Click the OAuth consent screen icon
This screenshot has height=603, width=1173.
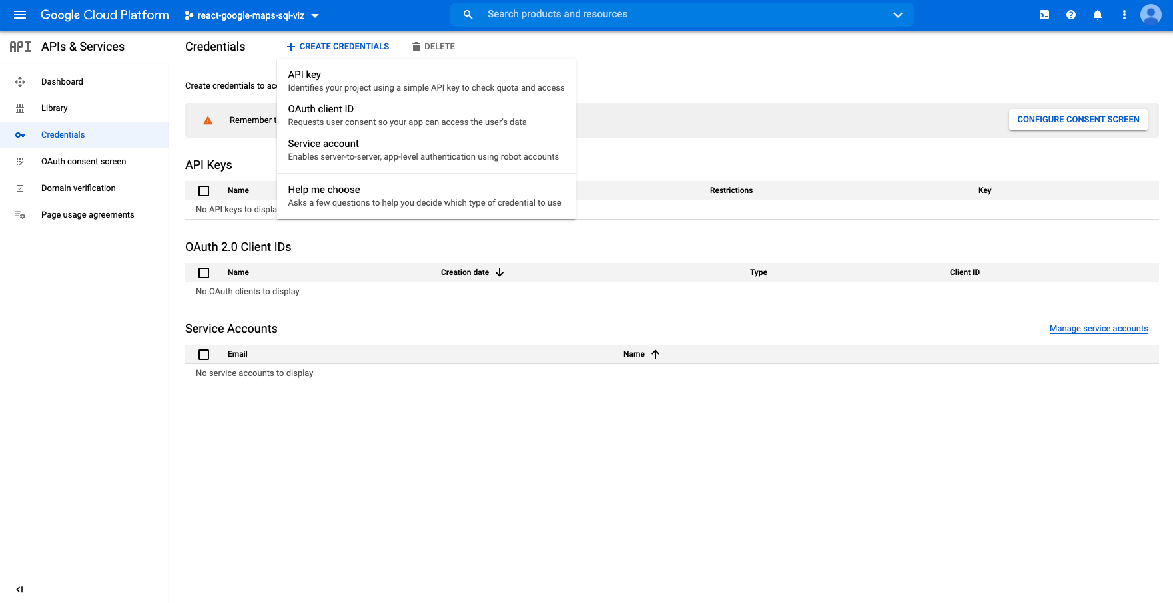coord(20,162)
